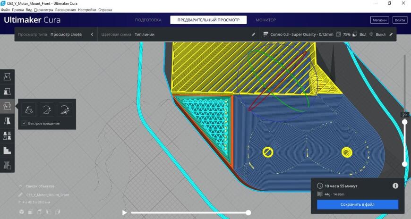The height and width of the screenshot is (219, 411).
Task: Click Сохранить в файл button
Action: (358, 204)
